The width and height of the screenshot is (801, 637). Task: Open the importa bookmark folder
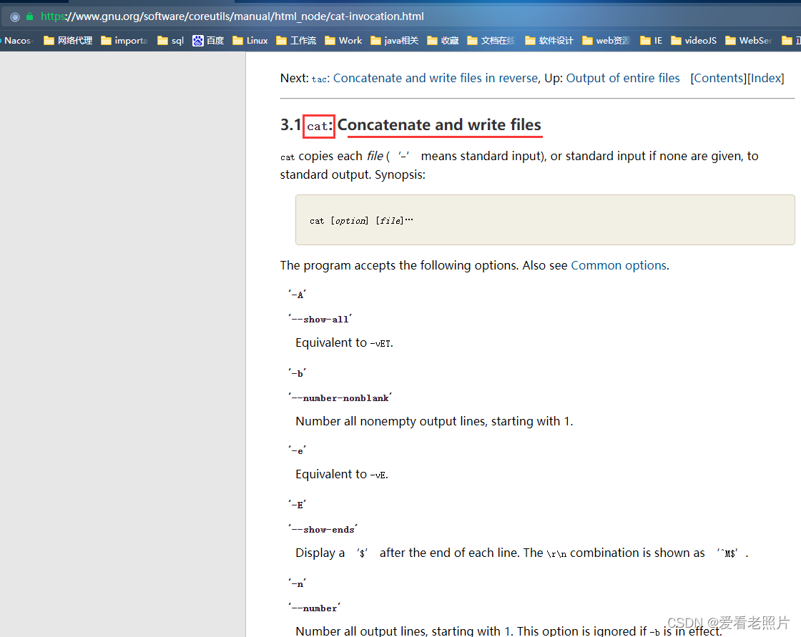coord(124,40)
